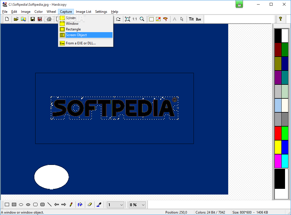Open the Image menu
The width and height of the screenshot is (291, 215).
click(x=26, y=12)
